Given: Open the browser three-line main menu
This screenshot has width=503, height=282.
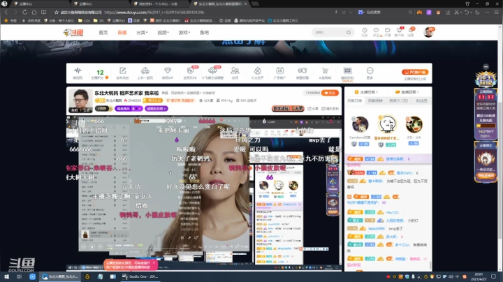Looking at the screenshot, I should tap(496, 12).
